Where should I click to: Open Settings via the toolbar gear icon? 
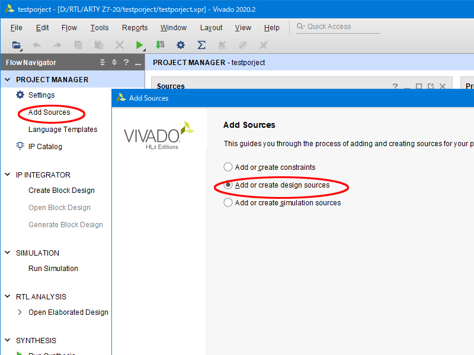click(x=181, y=45)
